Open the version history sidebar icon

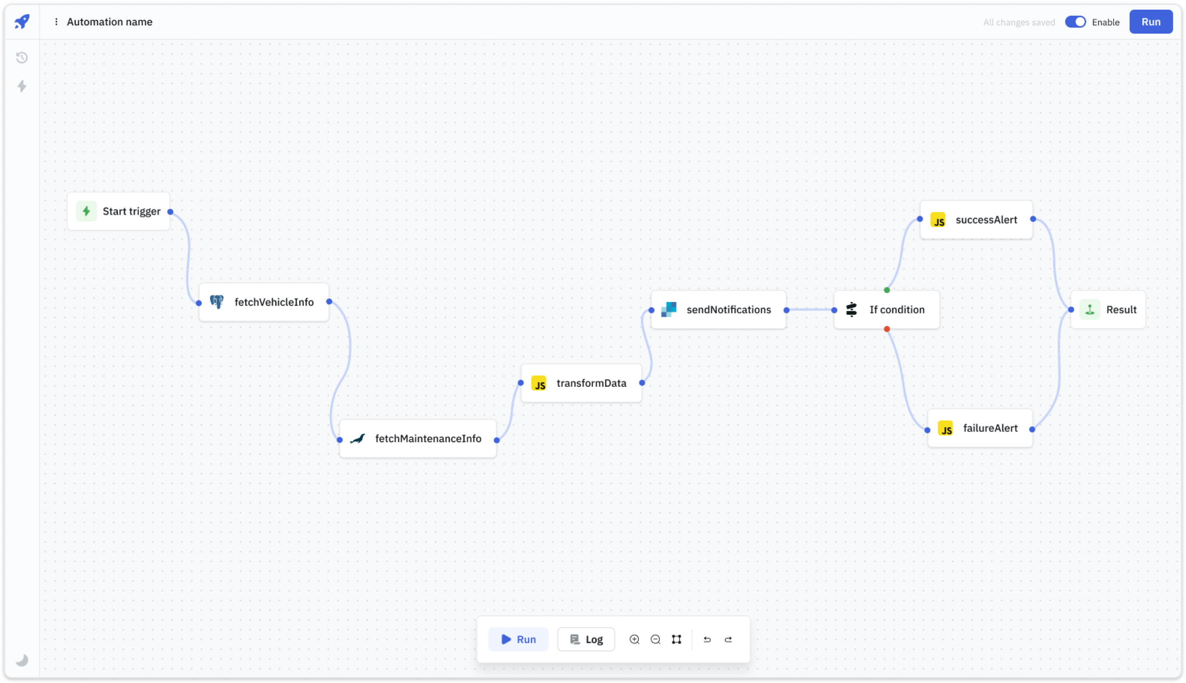tap(21, 58)
